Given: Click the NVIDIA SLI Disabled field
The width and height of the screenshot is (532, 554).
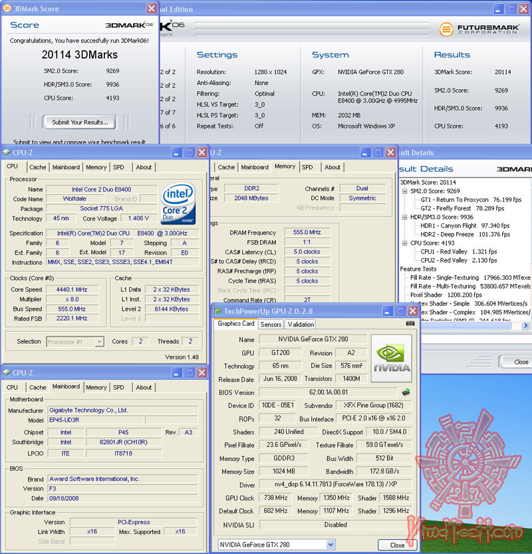Looking at the screenshot, I should (336, 525).
